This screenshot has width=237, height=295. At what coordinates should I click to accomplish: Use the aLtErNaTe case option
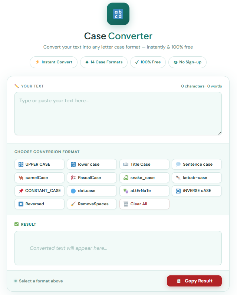[144, 191]
